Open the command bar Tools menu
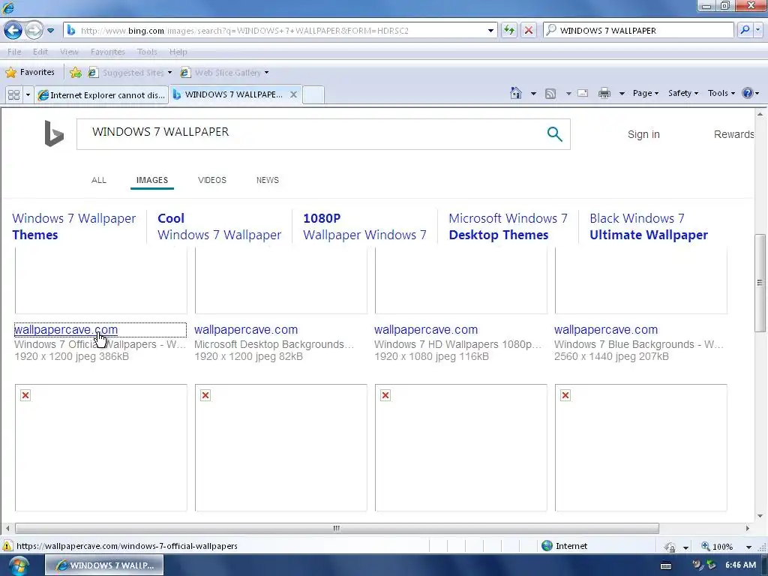Screen dimensions: 768x576 click(721, 93)
